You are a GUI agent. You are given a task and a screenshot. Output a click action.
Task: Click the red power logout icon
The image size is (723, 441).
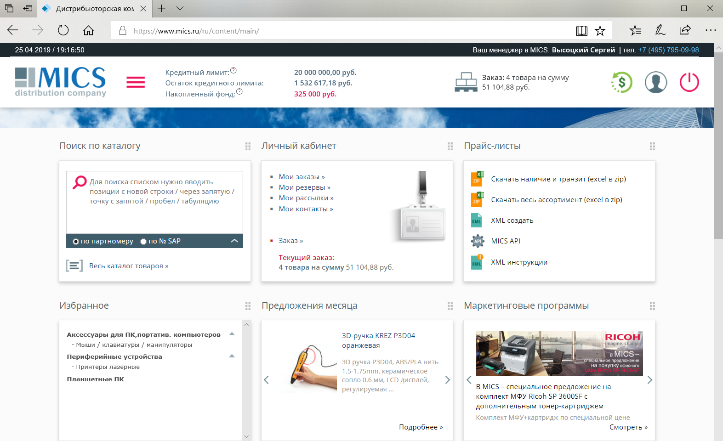click(689, 83)
